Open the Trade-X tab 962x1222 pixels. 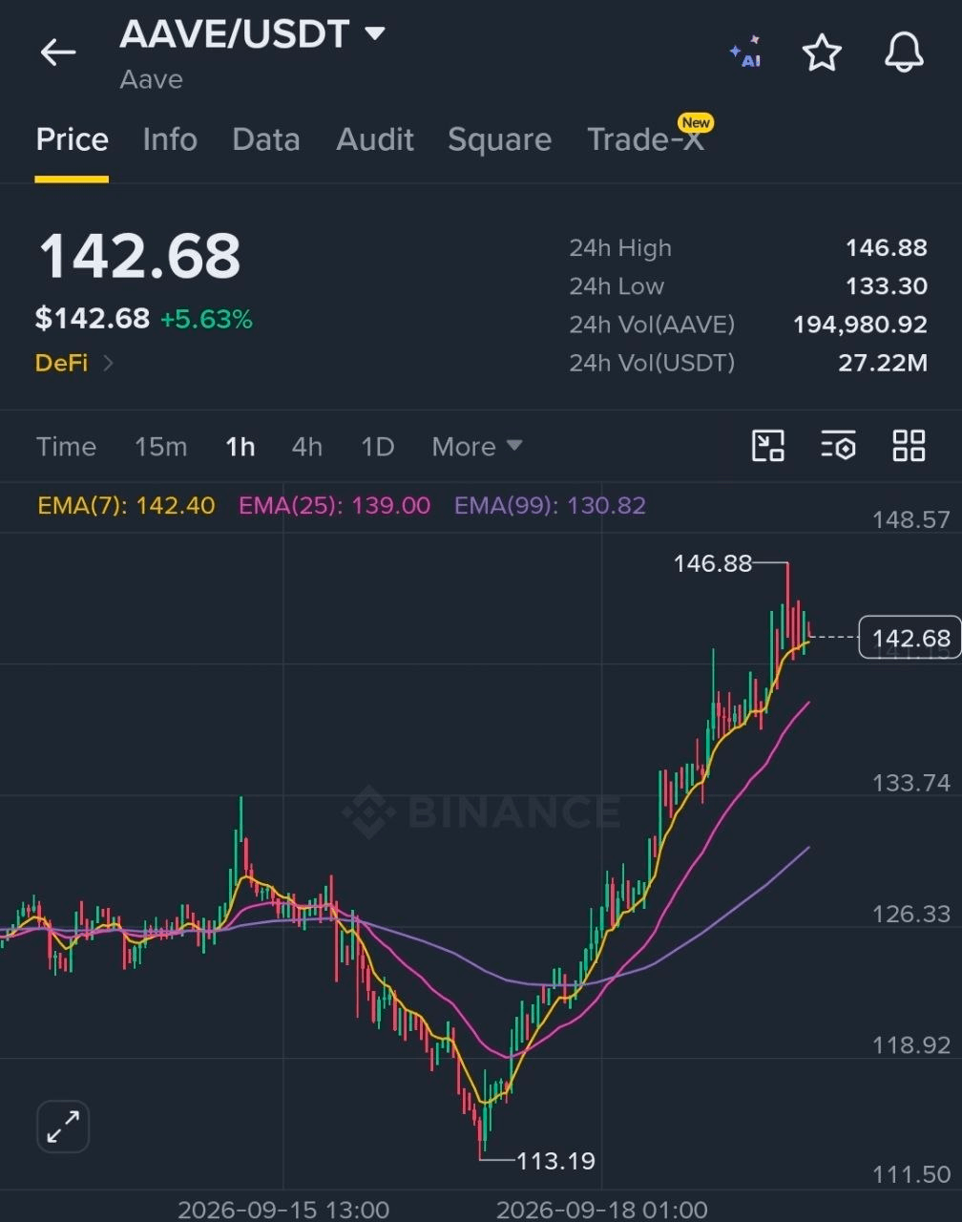tap(646, 139)
